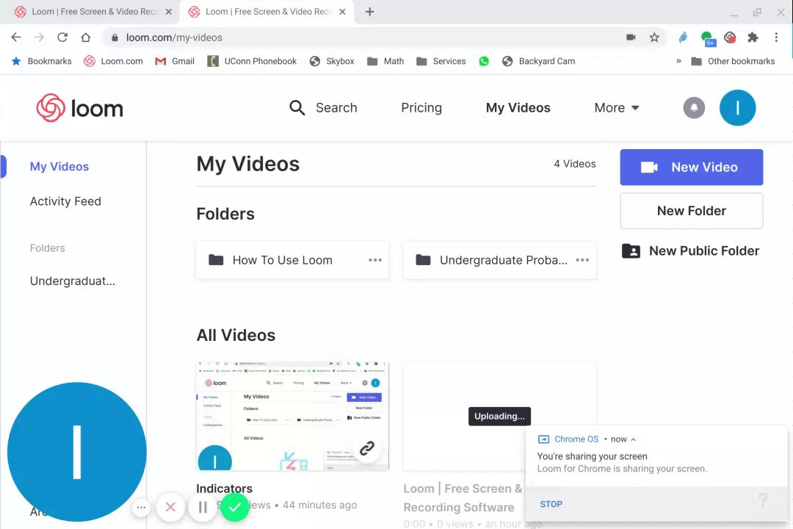Click the green chat extension icon
Image resolution: width=793 pixels, height=529 pixels.
click(707, 38)
